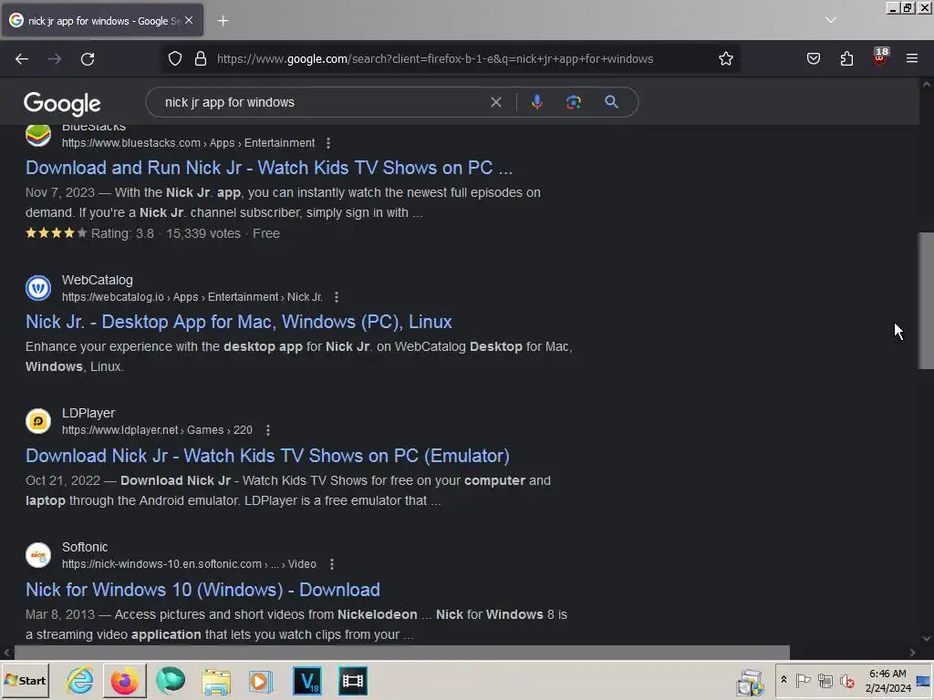Open more options for WebCatalog result
This screenshot has width=934, height=700.
[337, 297]
